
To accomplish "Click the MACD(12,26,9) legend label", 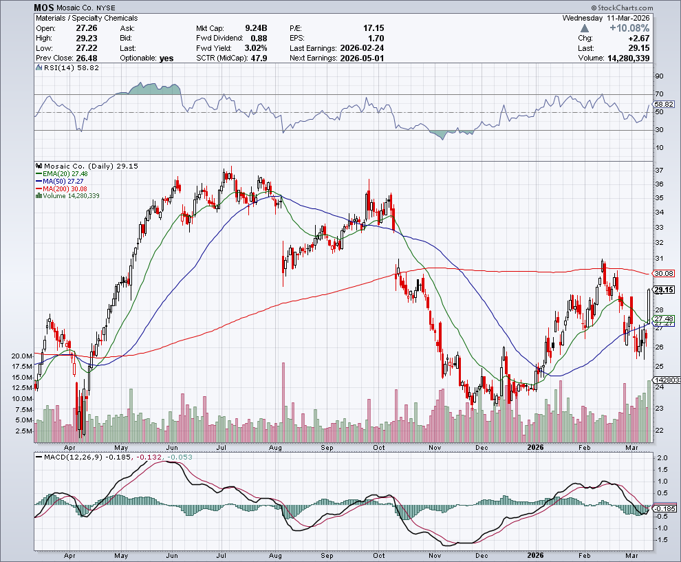I will [73, 457].
